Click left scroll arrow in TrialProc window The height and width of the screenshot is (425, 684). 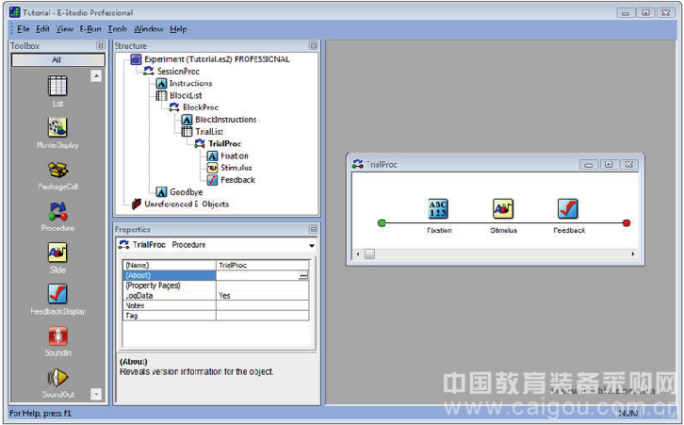pyautogui.click(x=358, y=253)
